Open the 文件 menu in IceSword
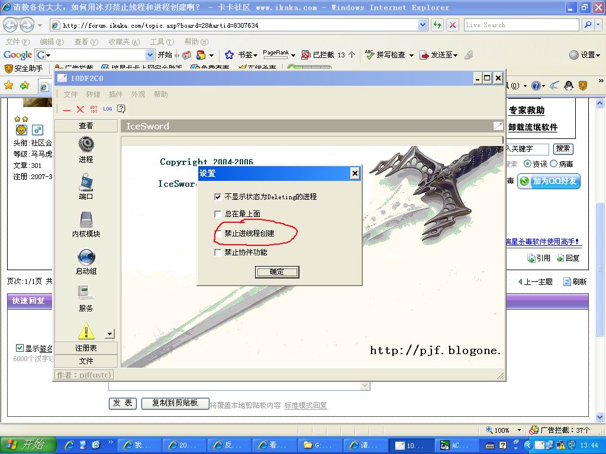 coord(70,94)
